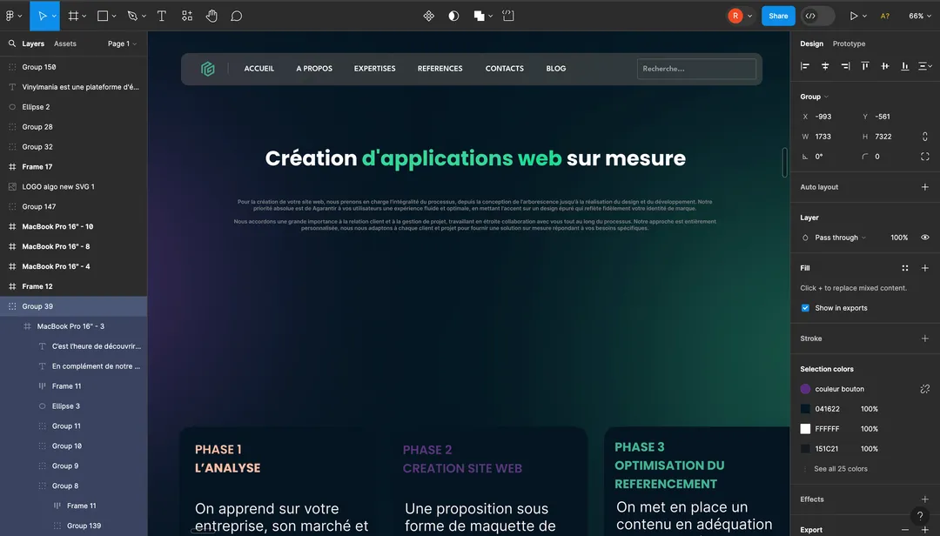Click See all 25 colors
The width and height of the screenshot is (940, 536).
pyautogui.click(x=840, y=469)
